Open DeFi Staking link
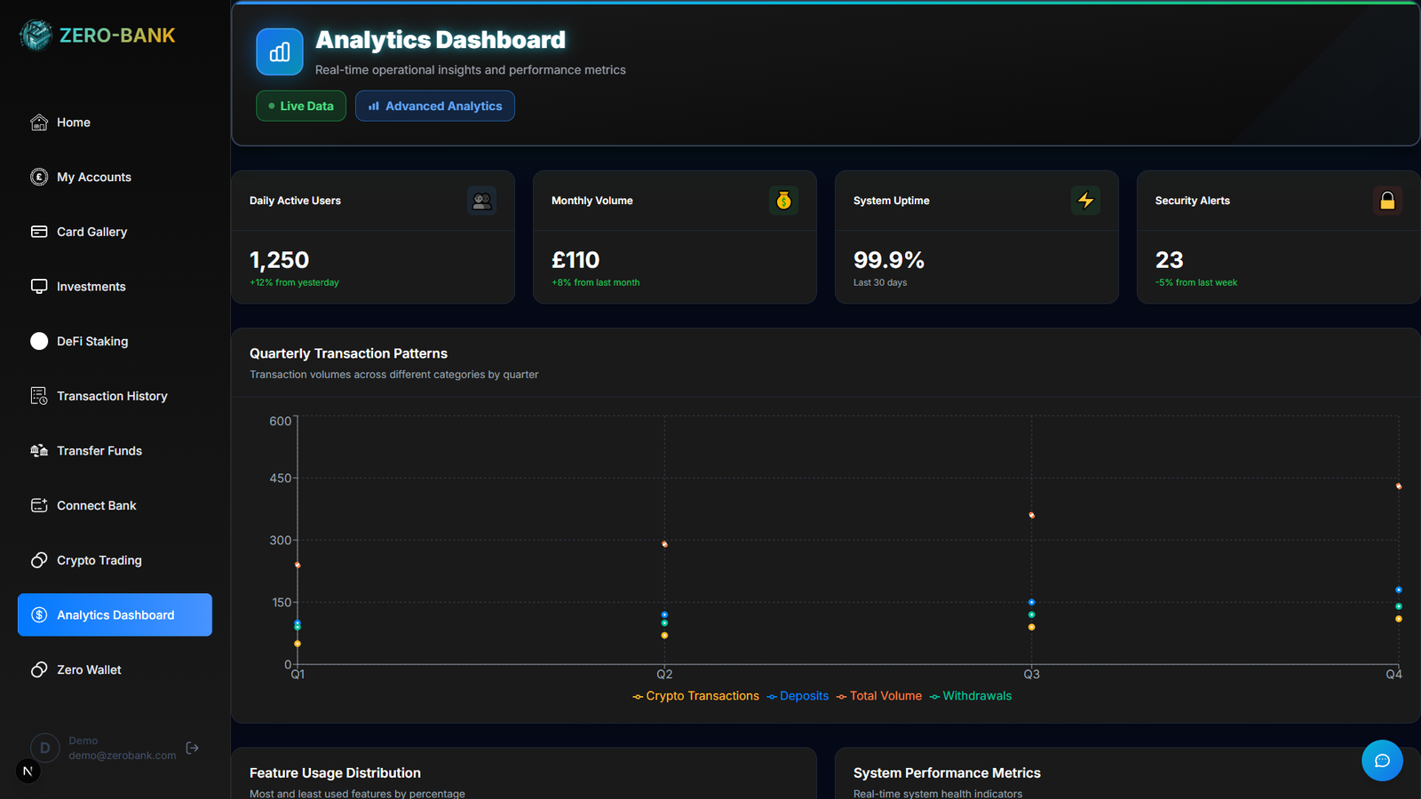Screen dimensions: 1421x799 click(x=115, y=341)
